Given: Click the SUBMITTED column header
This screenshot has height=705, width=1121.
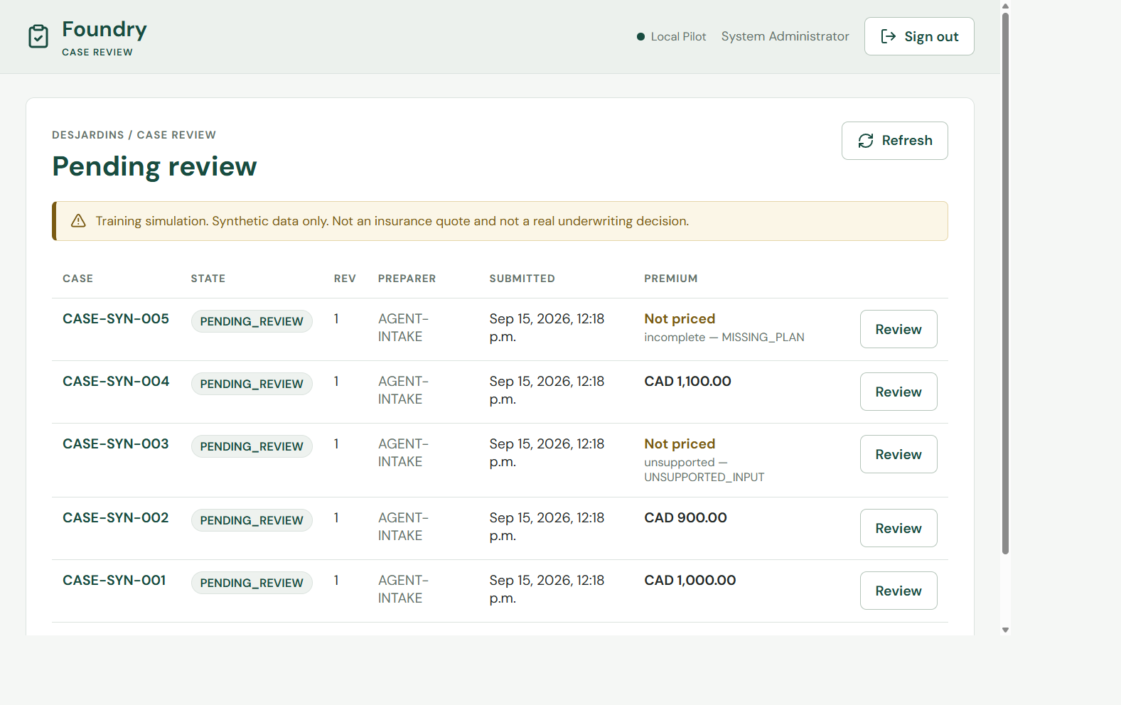Looking at the screenshot, I should click(522, 279).
